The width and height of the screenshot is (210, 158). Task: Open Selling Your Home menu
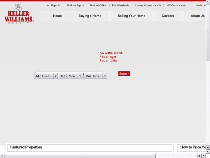point(131,16)
